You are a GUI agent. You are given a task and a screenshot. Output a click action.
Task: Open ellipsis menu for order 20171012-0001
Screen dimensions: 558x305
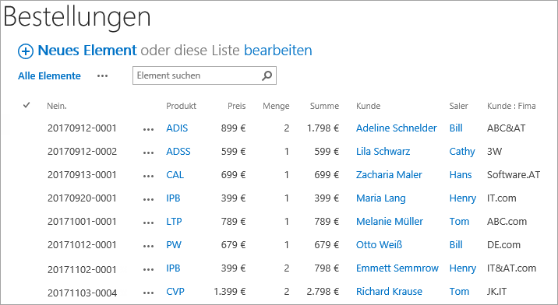pyautogui.click(x=148, y=247)
